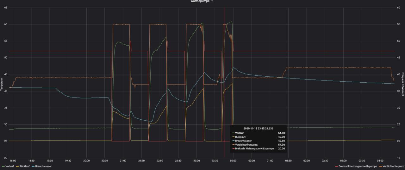
Task: Click the blue Brauchwasser legend color line
Action: 33,166
